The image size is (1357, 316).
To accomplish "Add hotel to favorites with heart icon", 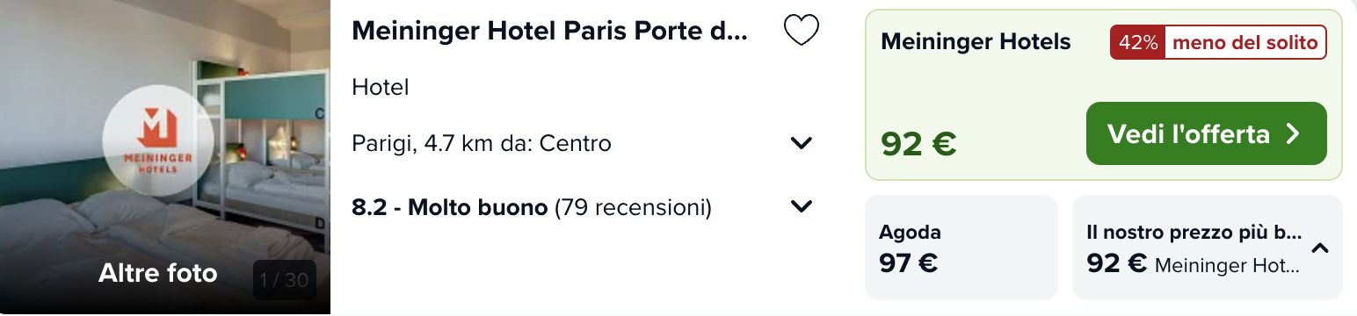I will tap(801, 31).
